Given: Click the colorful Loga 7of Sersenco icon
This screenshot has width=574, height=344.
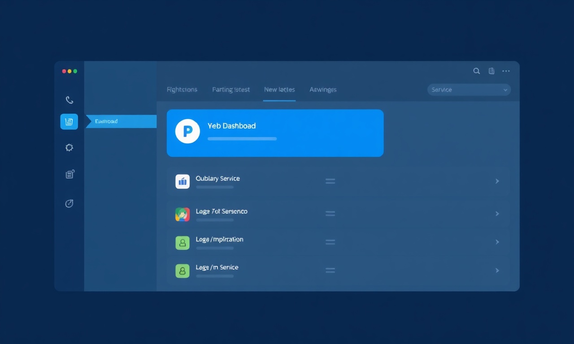Looking at the screenshot, I should pyautogui.click(x=183, y=215).
